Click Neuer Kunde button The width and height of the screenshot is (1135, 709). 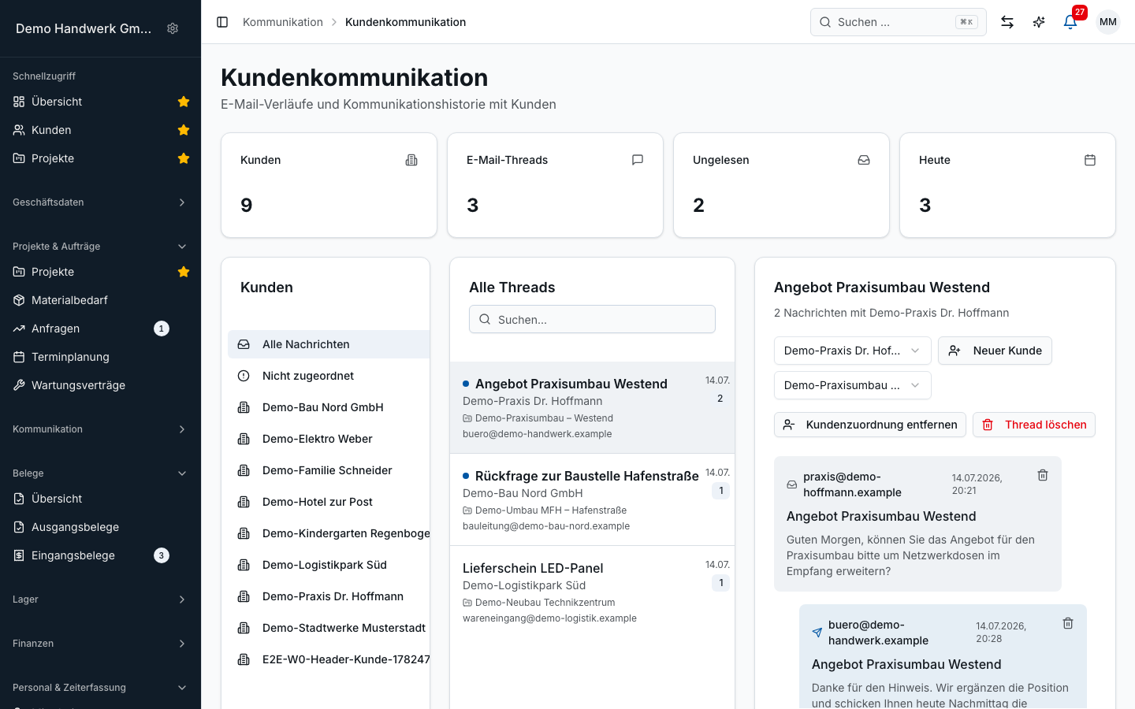point(995,351)
